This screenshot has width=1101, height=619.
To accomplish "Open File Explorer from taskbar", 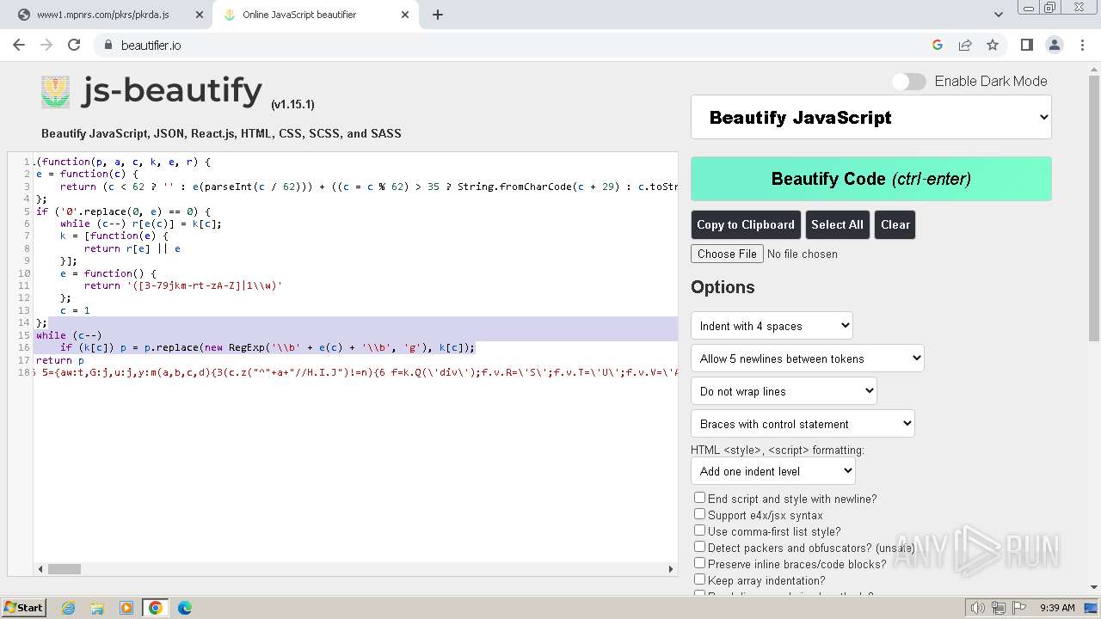I will click(x=97, y=608).
